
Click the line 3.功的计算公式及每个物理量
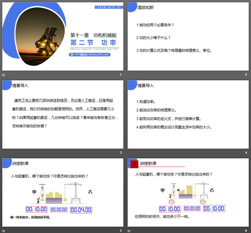coord(174,51)
